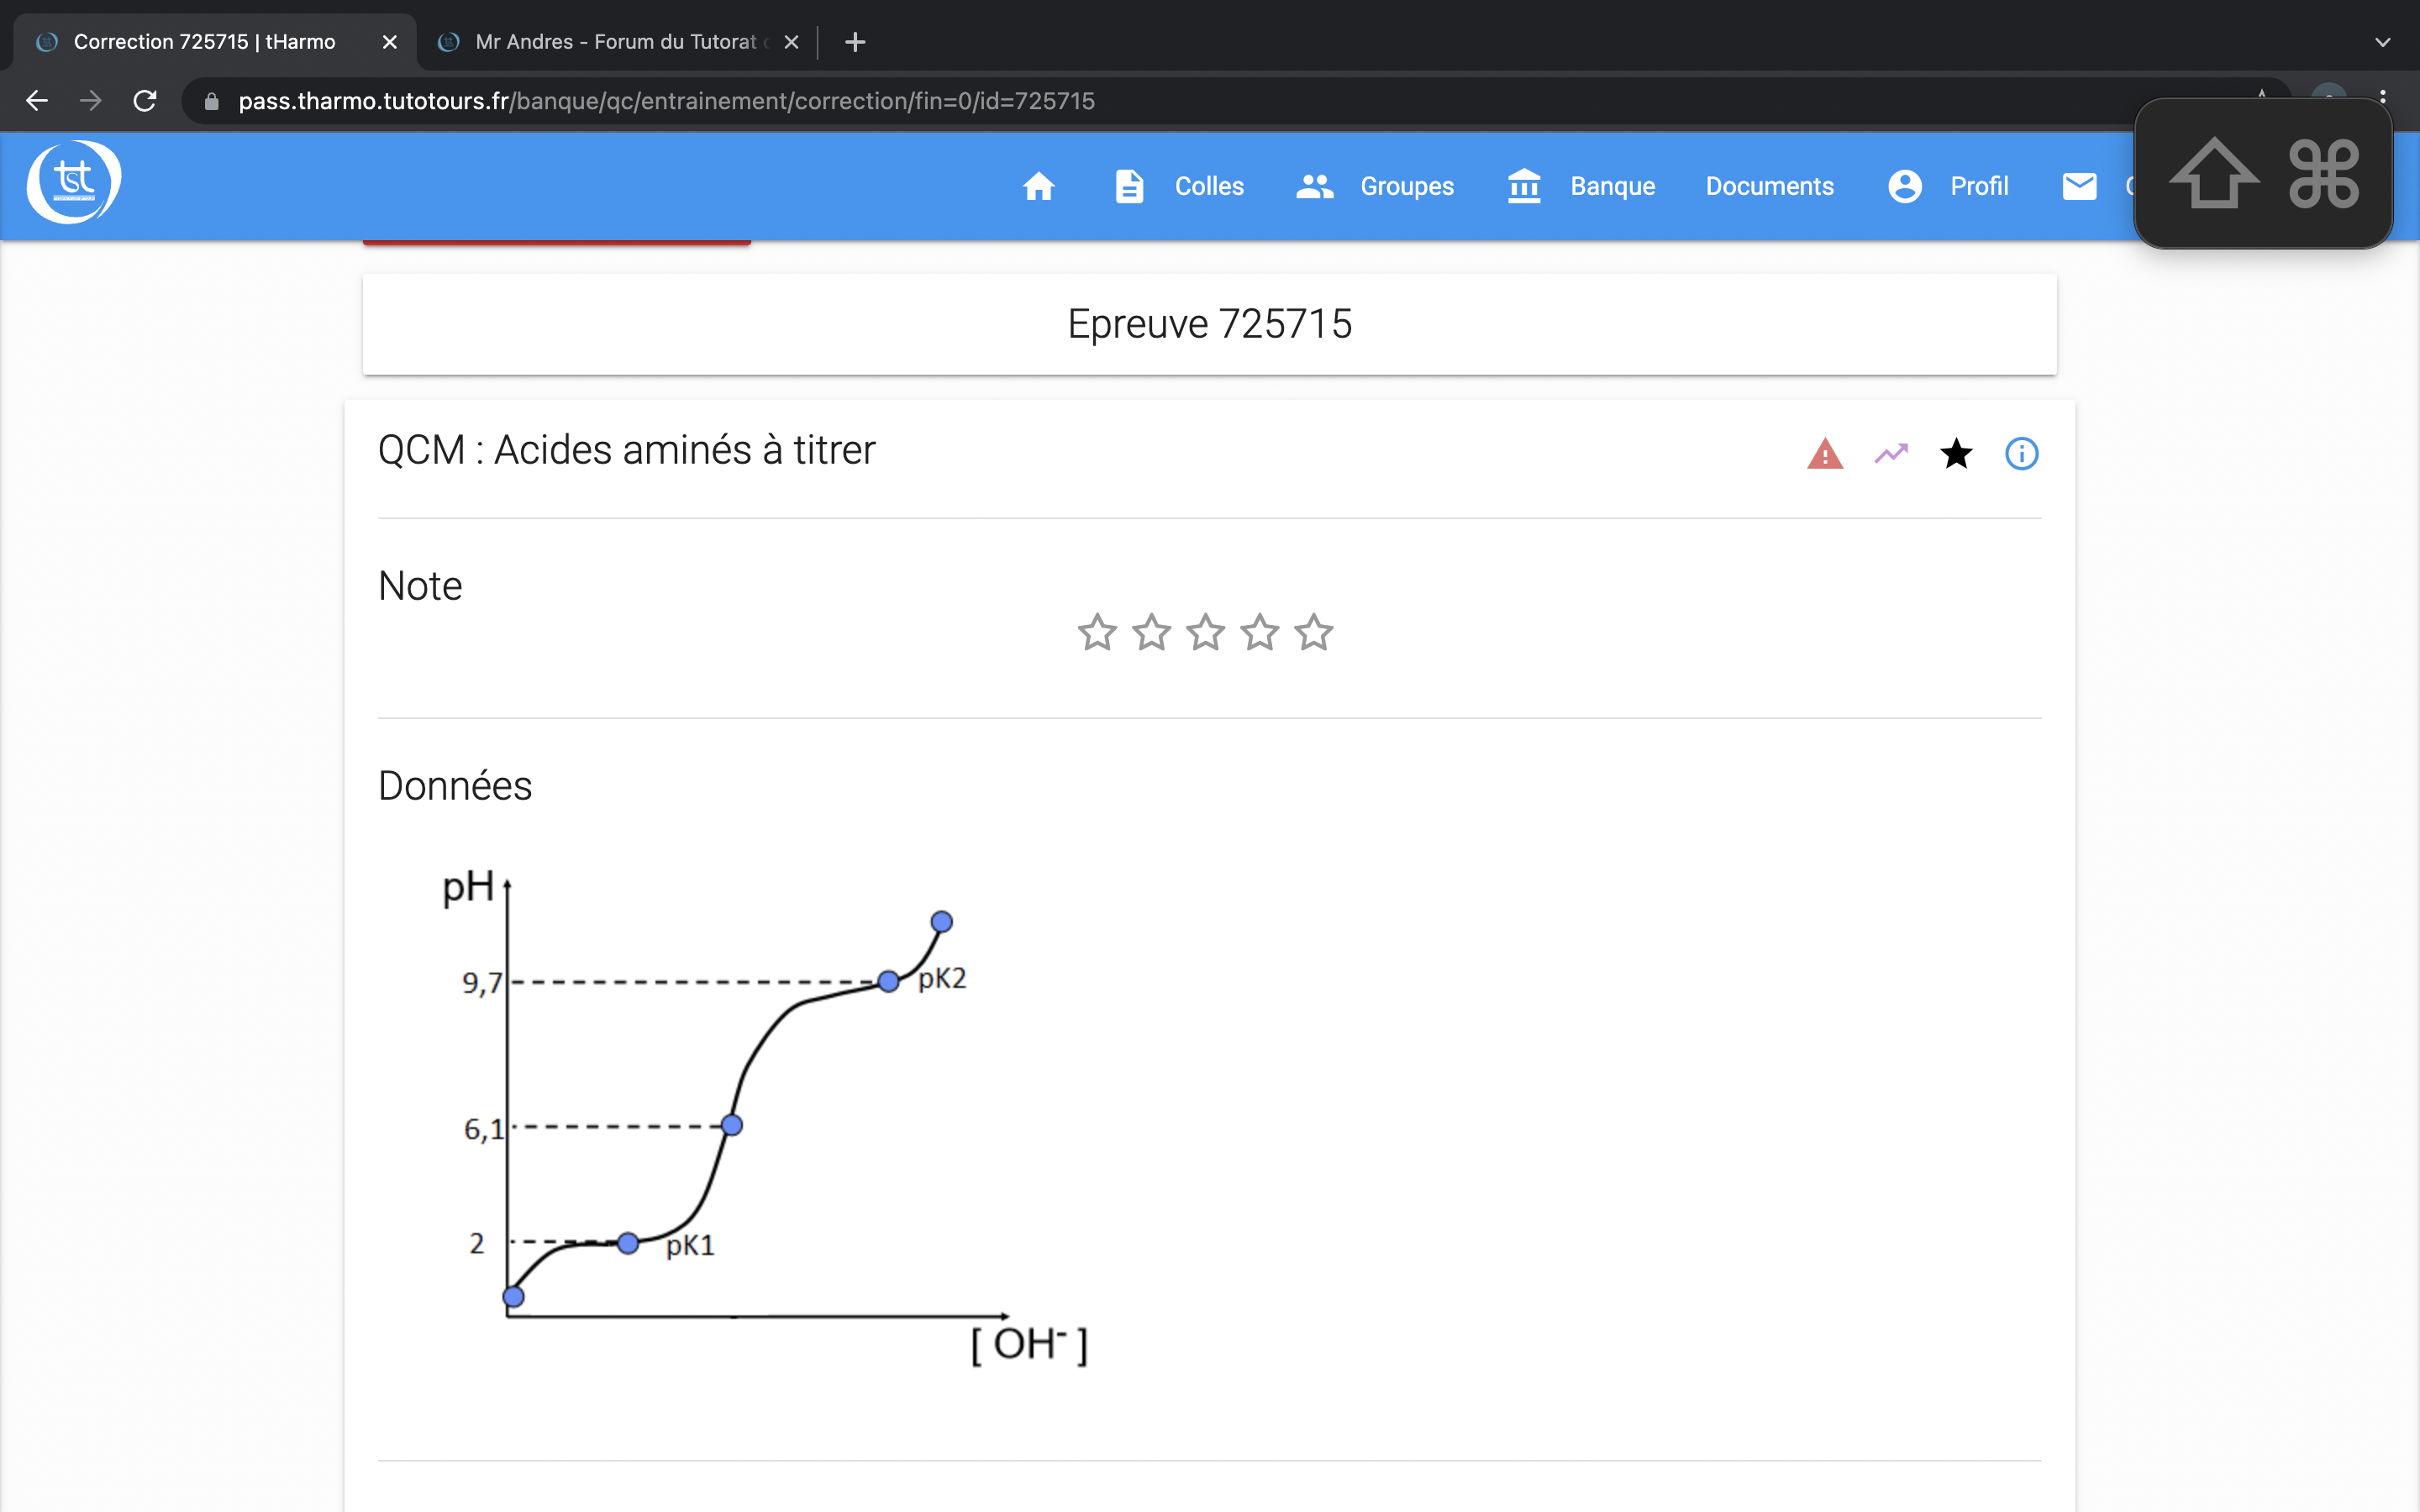Click the Banque building icon
Image resolution: width=2420 pixels, height=1512 pixels.
[1524, 186]
